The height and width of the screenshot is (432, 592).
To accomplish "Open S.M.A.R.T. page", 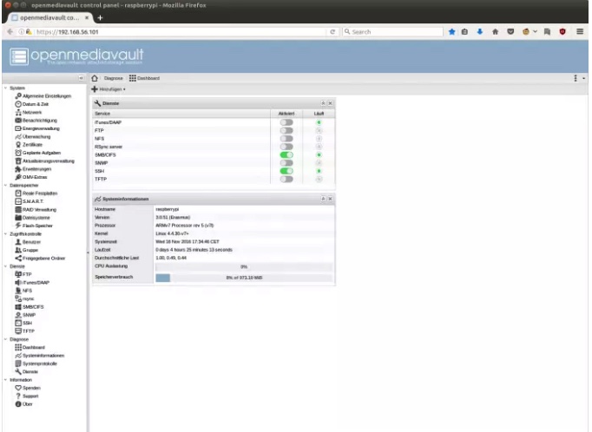I will pyautogui.click(x=29, y=201).
